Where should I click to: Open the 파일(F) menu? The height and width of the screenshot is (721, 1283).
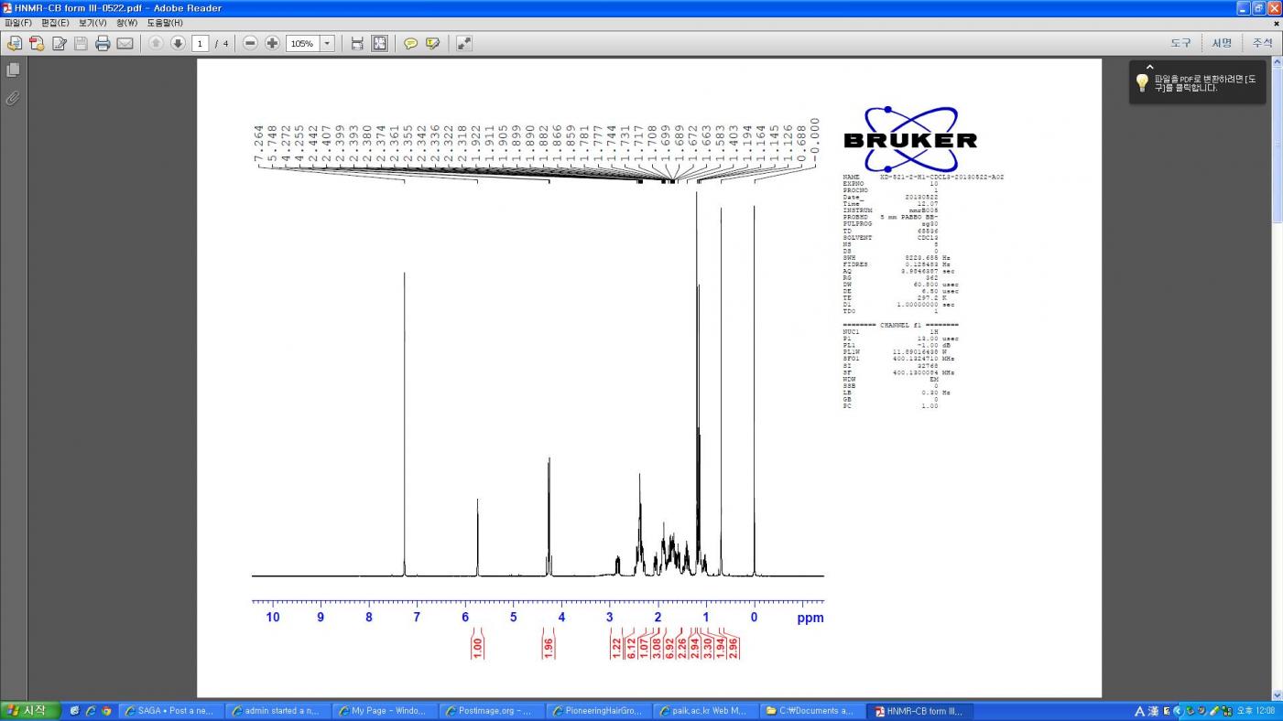(18, 23)
